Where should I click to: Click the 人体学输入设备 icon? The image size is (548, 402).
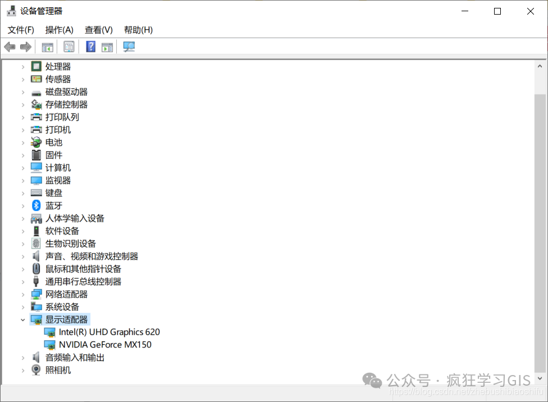click(x=36, y=218)
